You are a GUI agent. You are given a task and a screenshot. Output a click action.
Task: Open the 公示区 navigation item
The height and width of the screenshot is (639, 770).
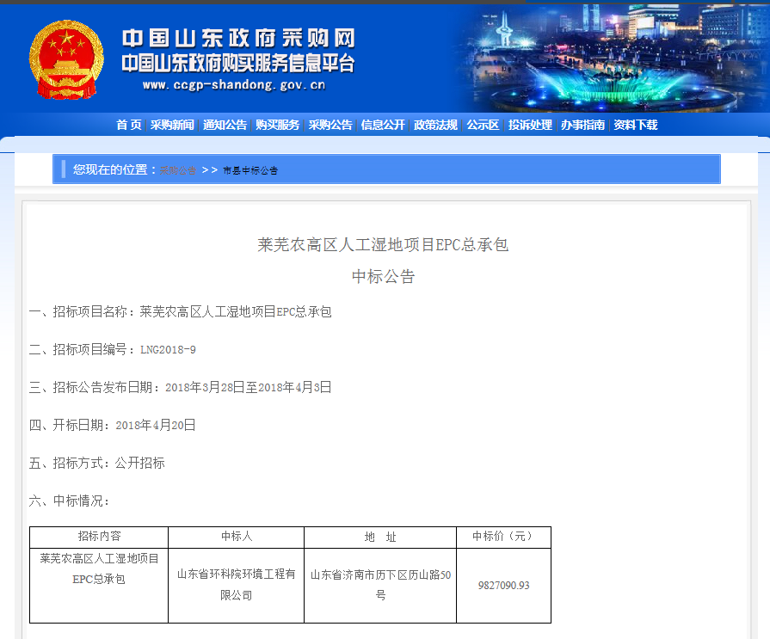[x=483, y=126]
